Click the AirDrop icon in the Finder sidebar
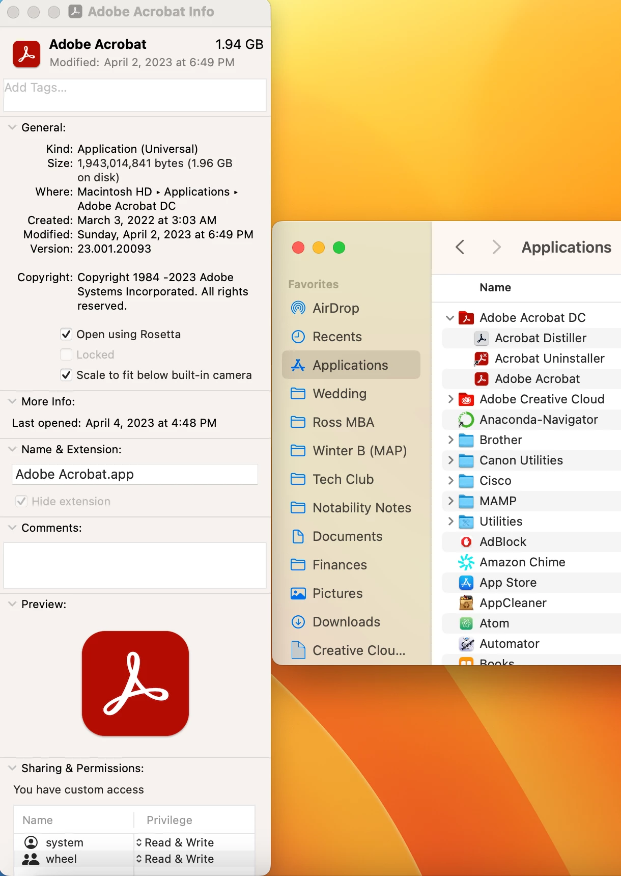This screenshot has height=876, width=621. (298, 308)
